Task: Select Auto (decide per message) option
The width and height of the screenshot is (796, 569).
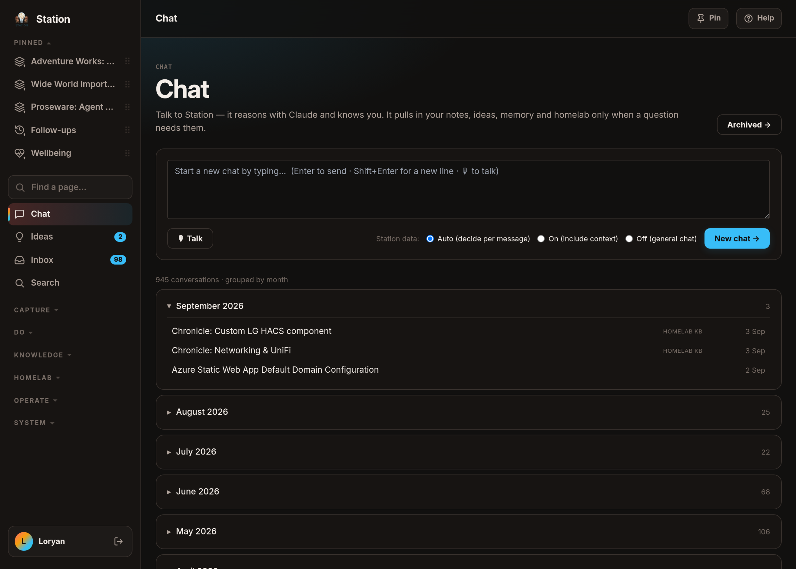Action: coord(430,239)
